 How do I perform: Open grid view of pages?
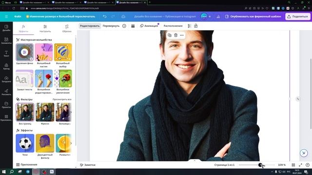(293, 165)
